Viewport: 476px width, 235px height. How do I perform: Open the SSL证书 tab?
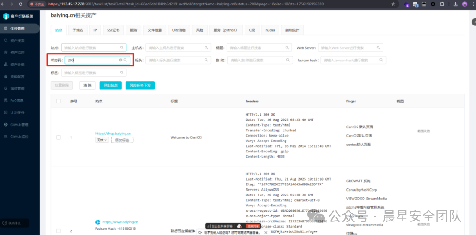tap(113, 30)
